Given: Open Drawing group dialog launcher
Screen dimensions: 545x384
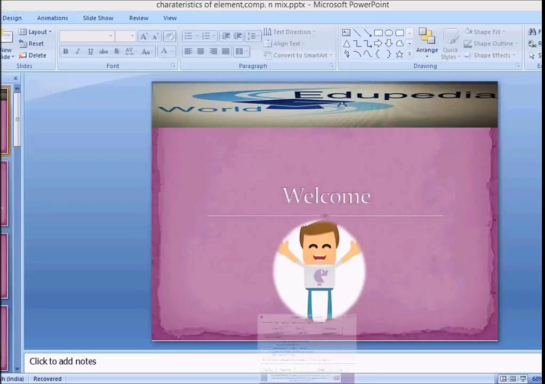Looking at the screenshot, I should 518,65.
